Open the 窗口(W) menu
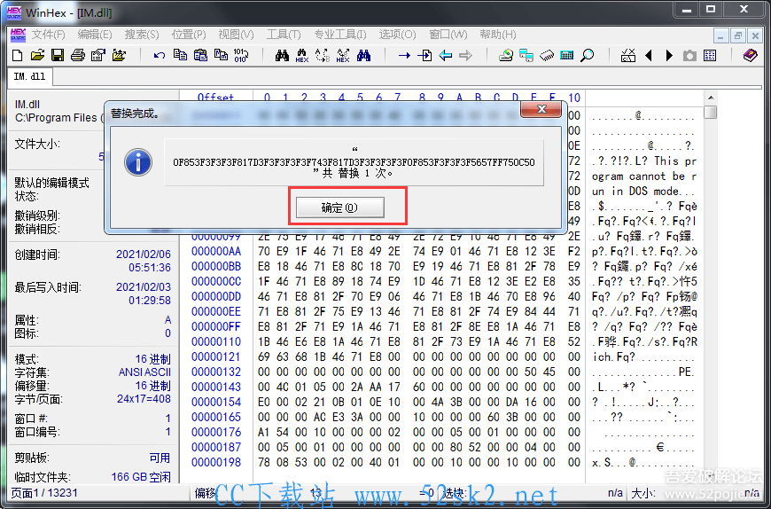Screen dimensions: 771x509 coord(448,35)
